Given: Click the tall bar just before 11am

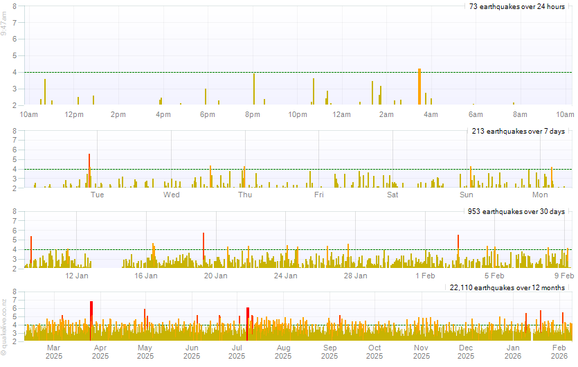Looking at the screenshot, I should pos(45,91).
